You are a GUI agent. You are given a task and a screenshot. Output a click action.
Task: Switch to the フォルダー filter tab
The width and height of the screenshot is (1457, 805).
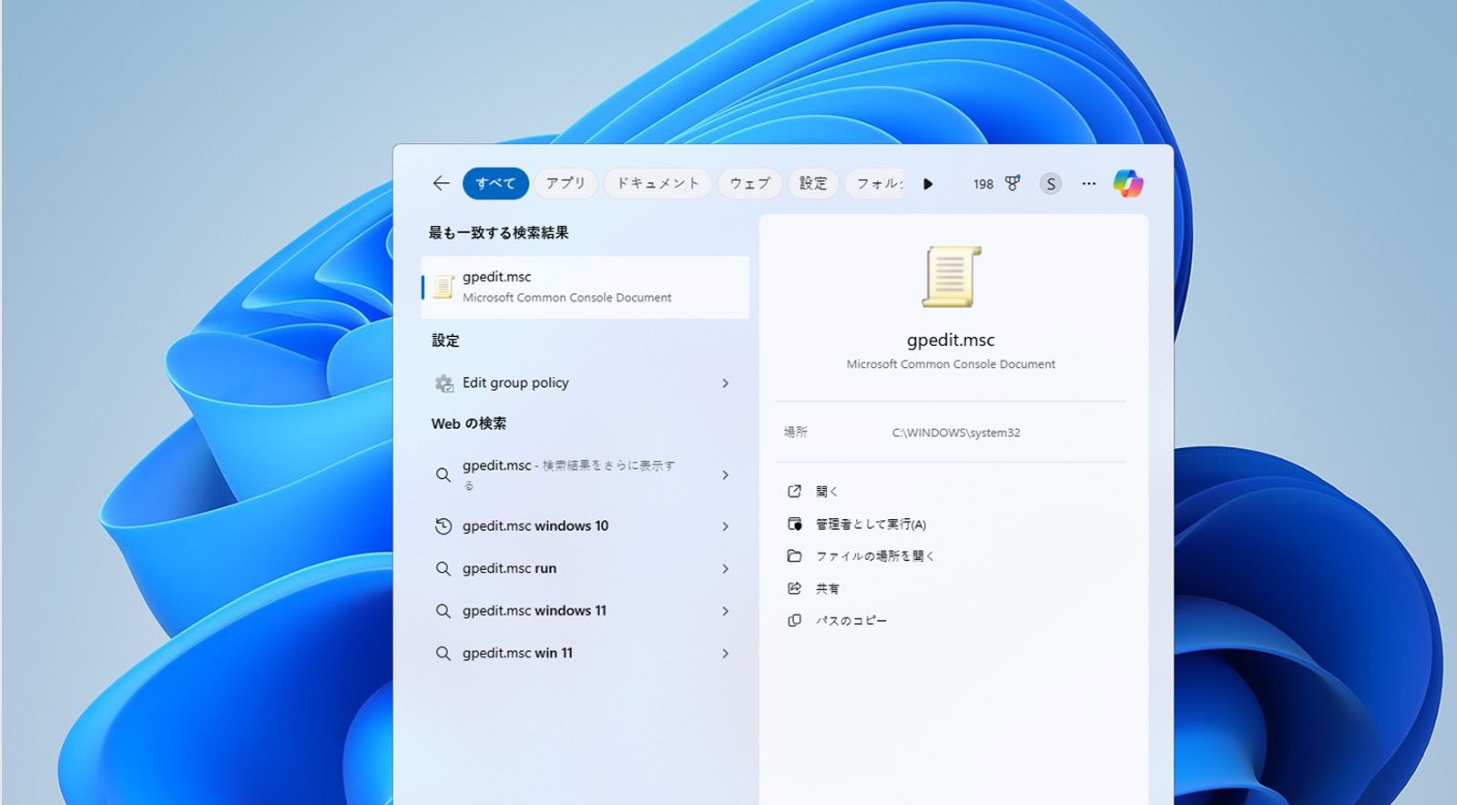876,183
